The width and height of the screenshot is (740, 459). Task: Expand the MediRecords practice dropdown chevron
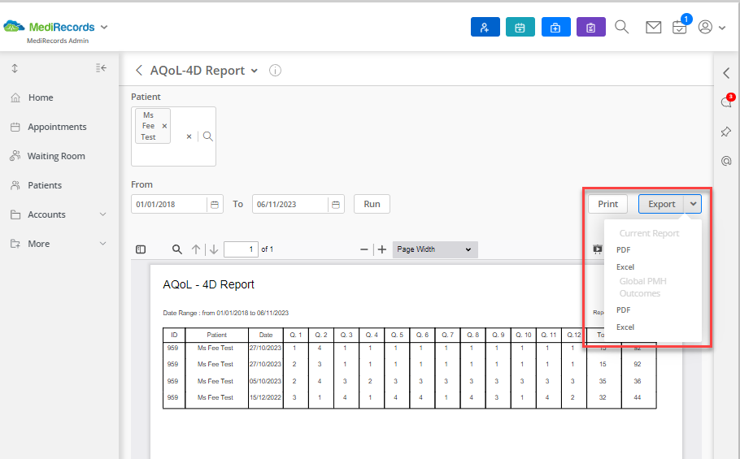[x=104, y=27]
